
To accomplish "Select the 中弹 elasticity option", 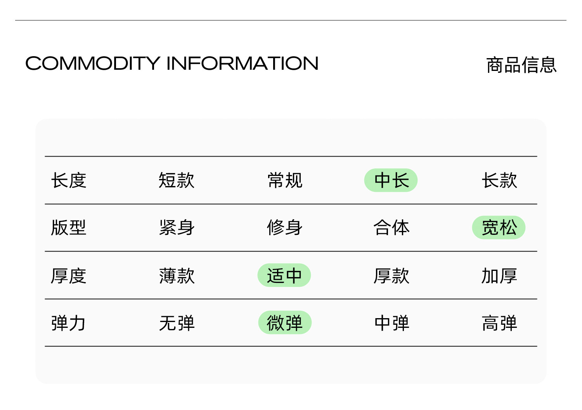I will click(x=391, y=323).
